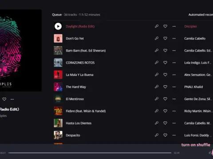Open more options for Daylight (Radio Edit) row
Image resolution: width=213 pixels, height=159 pixels.
point(174,26)
